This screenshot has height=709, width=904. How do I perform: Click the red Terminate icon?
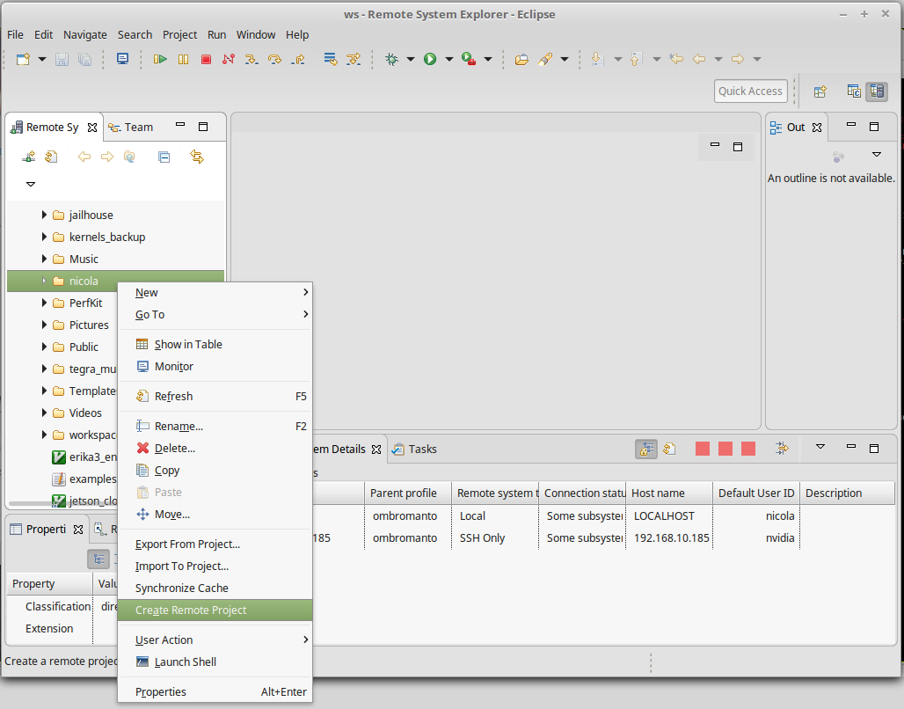coord(206,59)
